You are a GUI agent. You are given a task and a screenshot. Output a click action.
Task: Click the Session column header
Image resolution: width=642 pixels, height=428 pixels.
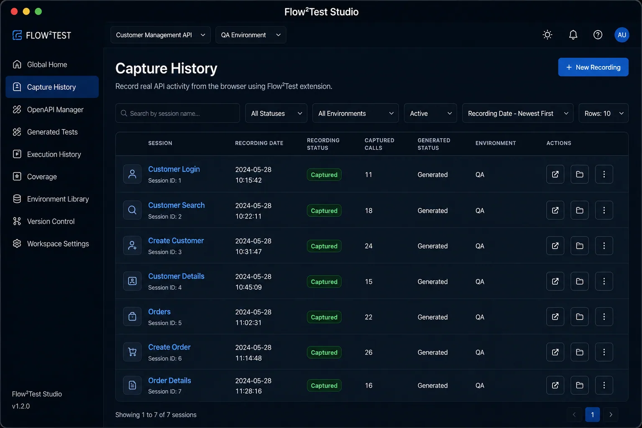160,143
